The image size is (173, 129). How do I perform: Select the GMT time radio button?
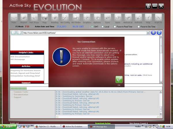92,27
